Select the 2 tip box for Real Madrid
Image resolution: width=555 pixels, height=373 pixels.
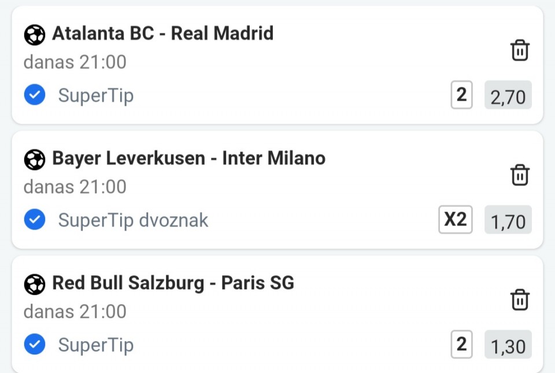click(461, 95)
